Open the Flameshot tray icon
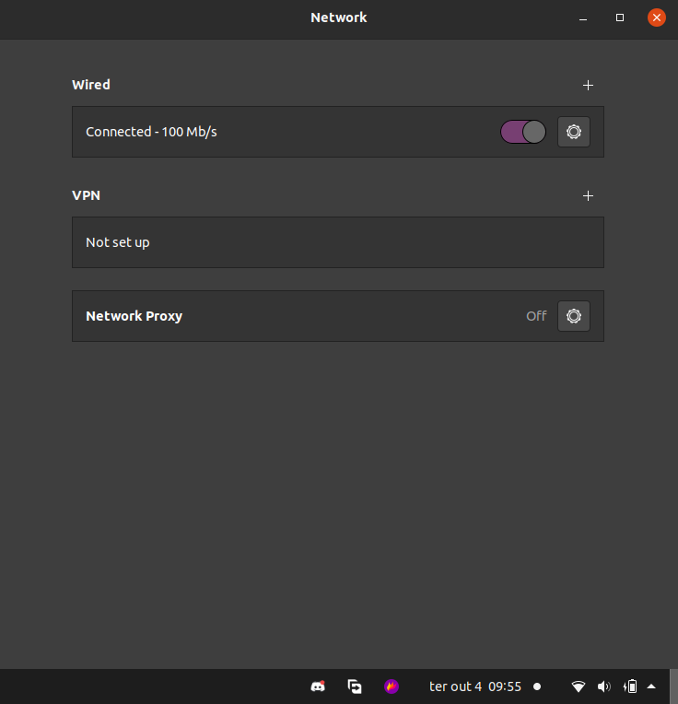Image resolution: width=678 pixels, height=704 pixels. 392,686
